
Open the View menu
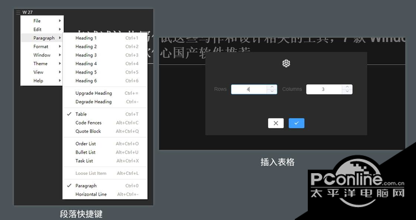tap(42, 72)
